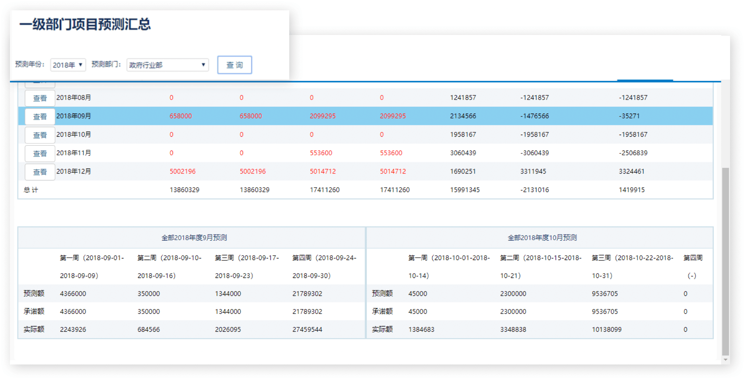Click 承诺额 label in October table

coord(382,311)
